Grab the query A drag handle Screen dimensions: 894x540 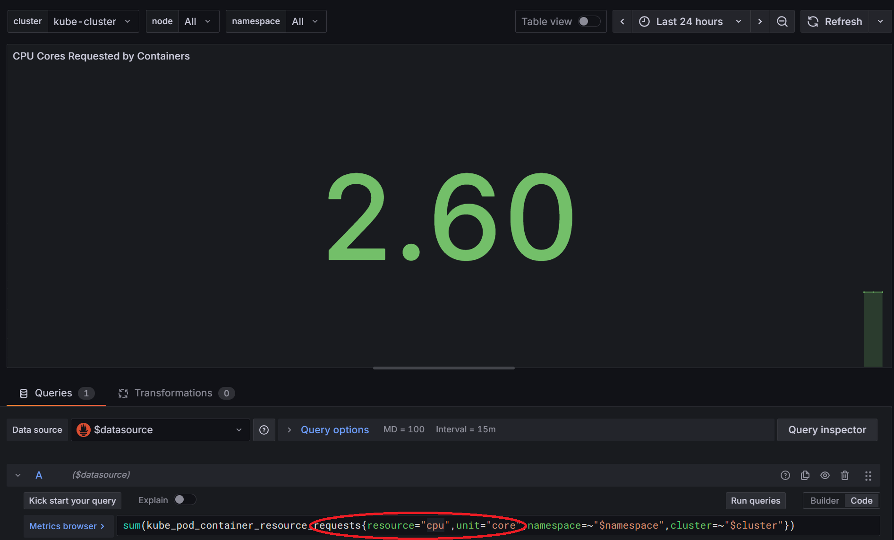(x=868, y=476)
